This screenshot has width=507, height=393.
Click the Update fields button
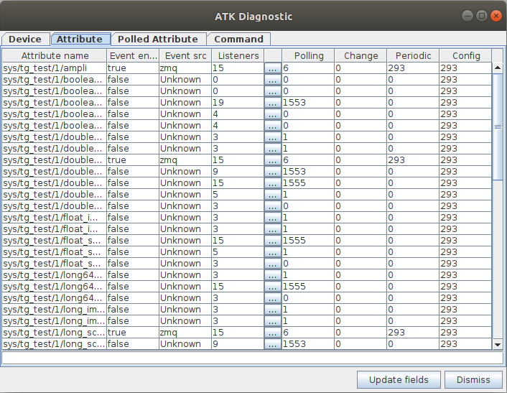399,379
